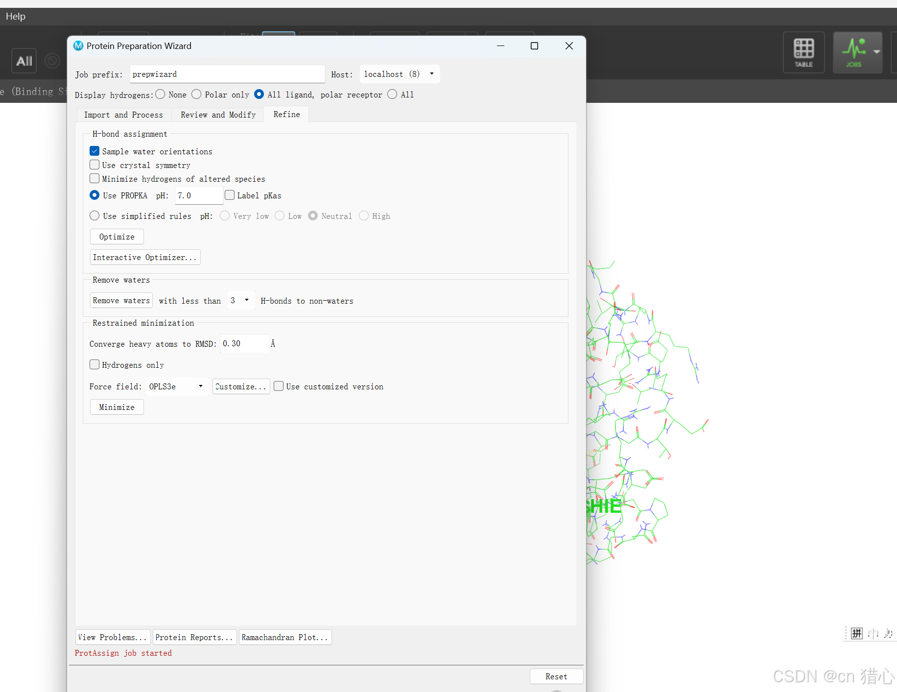This screenshot has width=897, height=692.
Task: Click the H-bond assignment group label
Action: pyautogui.click(x=130, y=134)
